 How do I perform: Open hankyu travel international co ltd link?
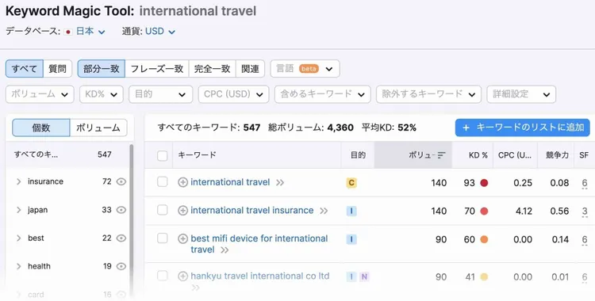coord(260,276)
